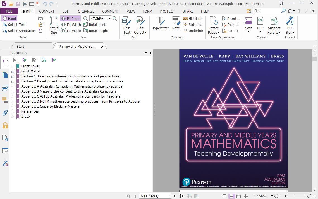Viewport: 318px width, 199px height.
Task: Switch to facing pages view in status bar
Action: click(x=238, y=196)
